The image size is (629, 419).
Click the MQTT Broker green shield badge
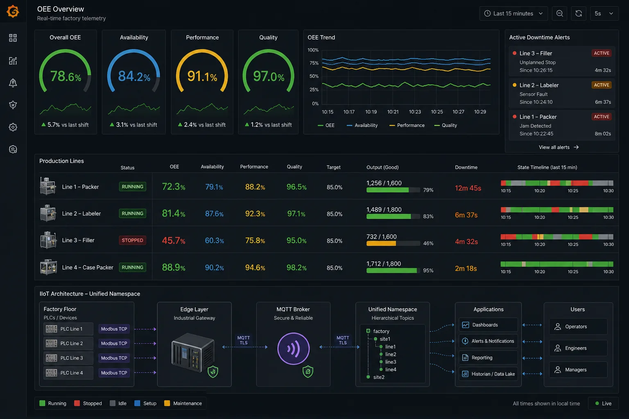click(x=308, y=372)
